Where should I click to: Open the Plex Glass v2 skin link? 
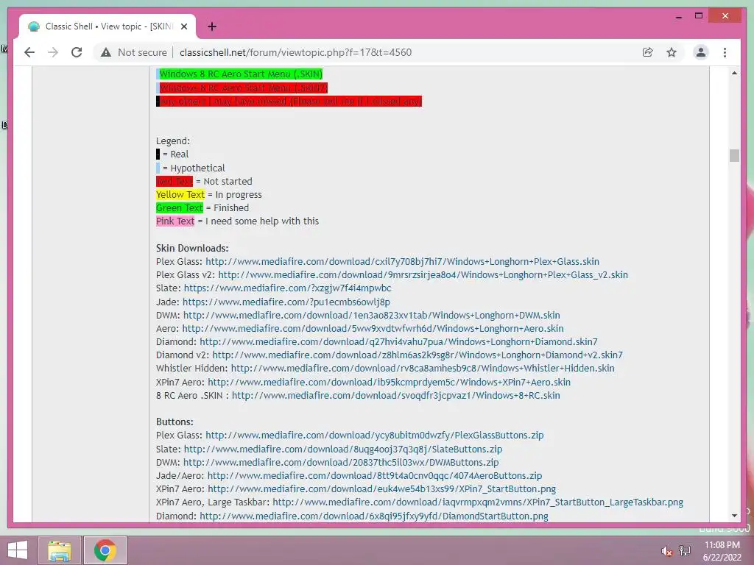pos(423,275)
